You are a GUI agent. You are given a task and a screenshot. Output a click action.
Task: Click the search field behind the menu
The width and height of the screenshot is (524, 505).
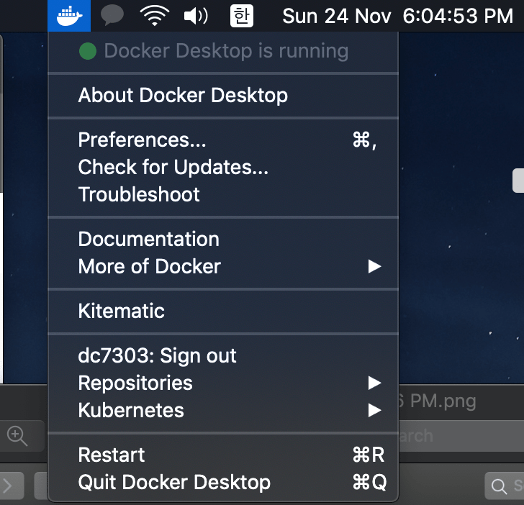tap(461, 436)
